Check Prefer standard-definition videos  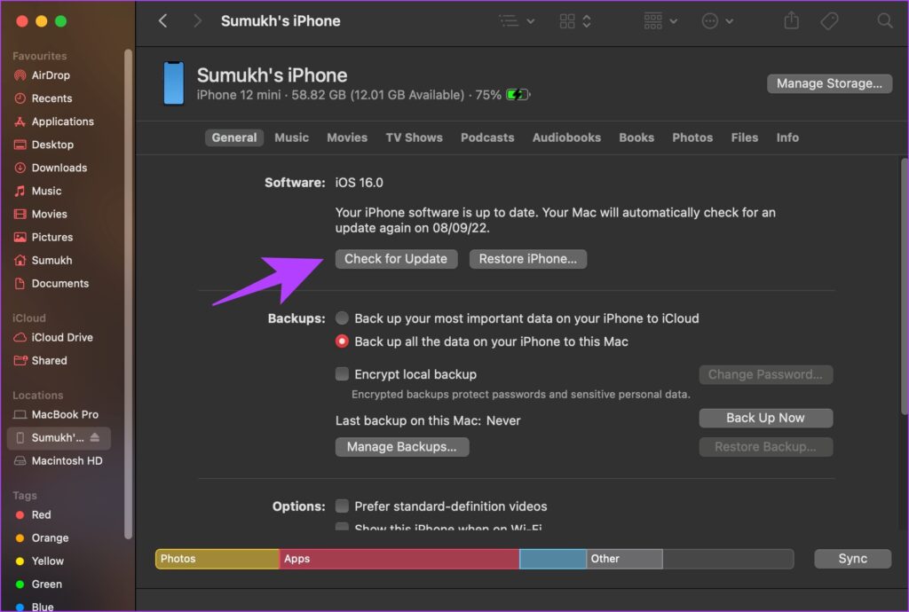[342, 506]
